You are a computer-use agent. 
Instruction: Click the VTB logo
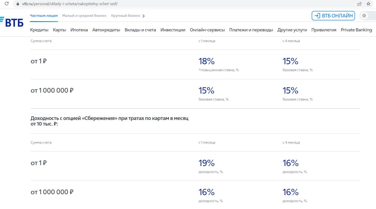pyautogui.click(x=12, y=22)
